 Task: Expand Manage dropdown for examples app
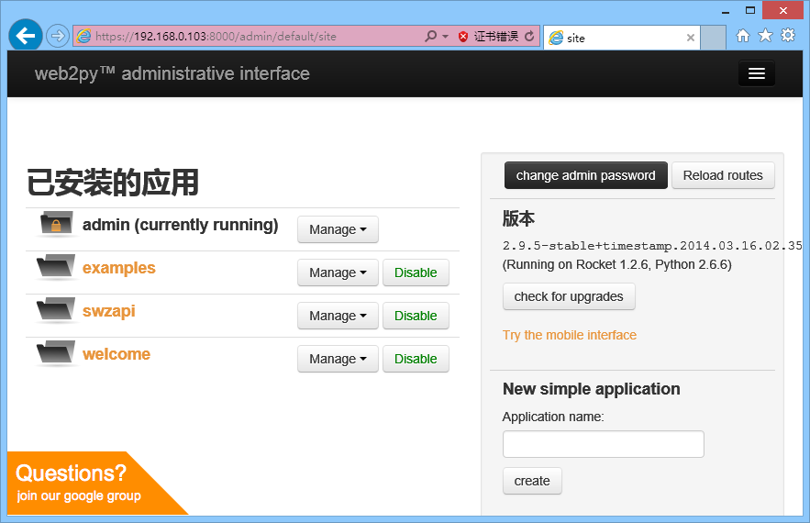(x=338, y=273)
